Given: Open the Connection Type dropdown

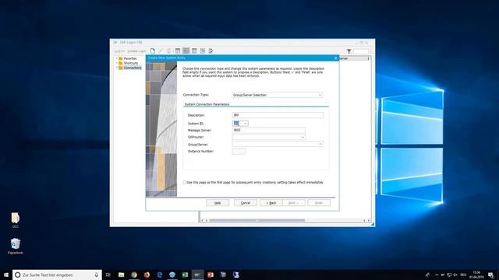Looking at the screenshot, I should click(x=278, y=95).
